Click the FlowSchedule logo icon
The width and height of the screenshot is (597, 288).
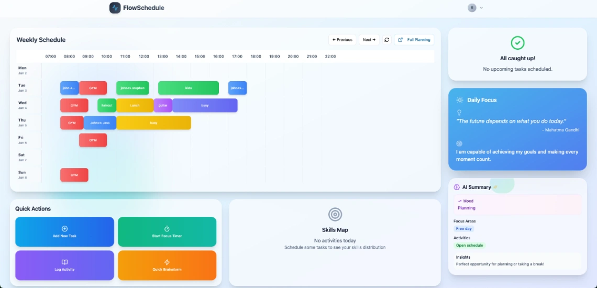point(115,8)
